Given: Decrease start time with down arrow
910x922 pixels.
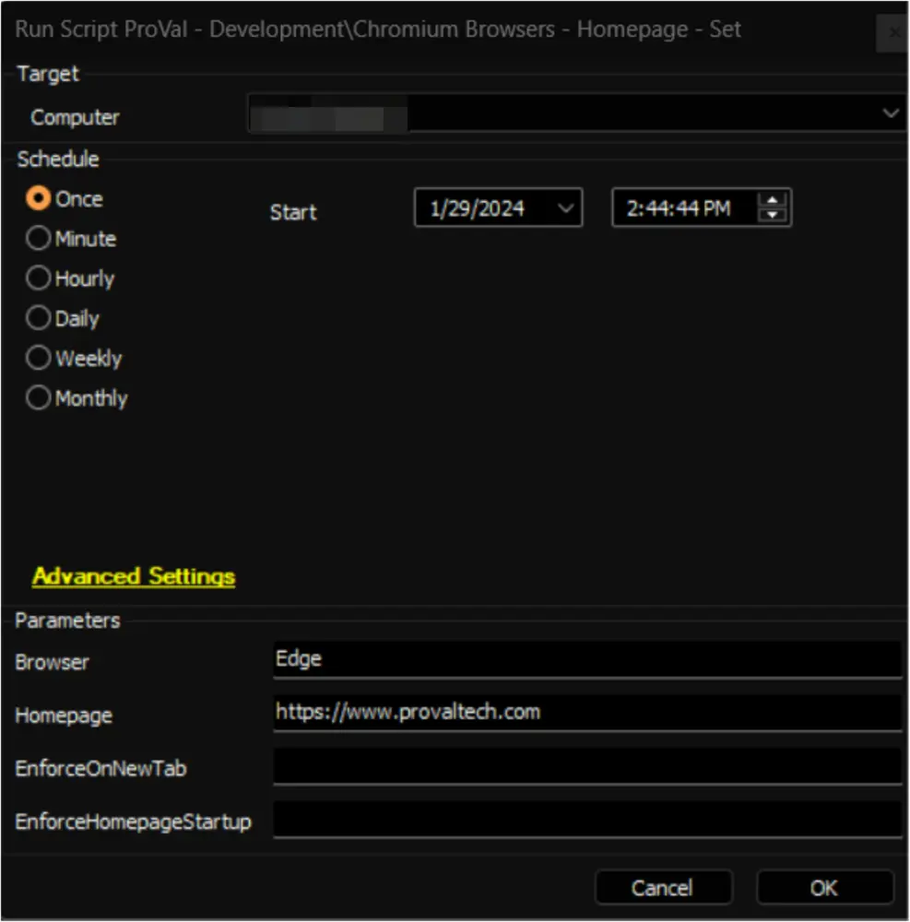Looking at the screenshot, I should coord(772,215).
